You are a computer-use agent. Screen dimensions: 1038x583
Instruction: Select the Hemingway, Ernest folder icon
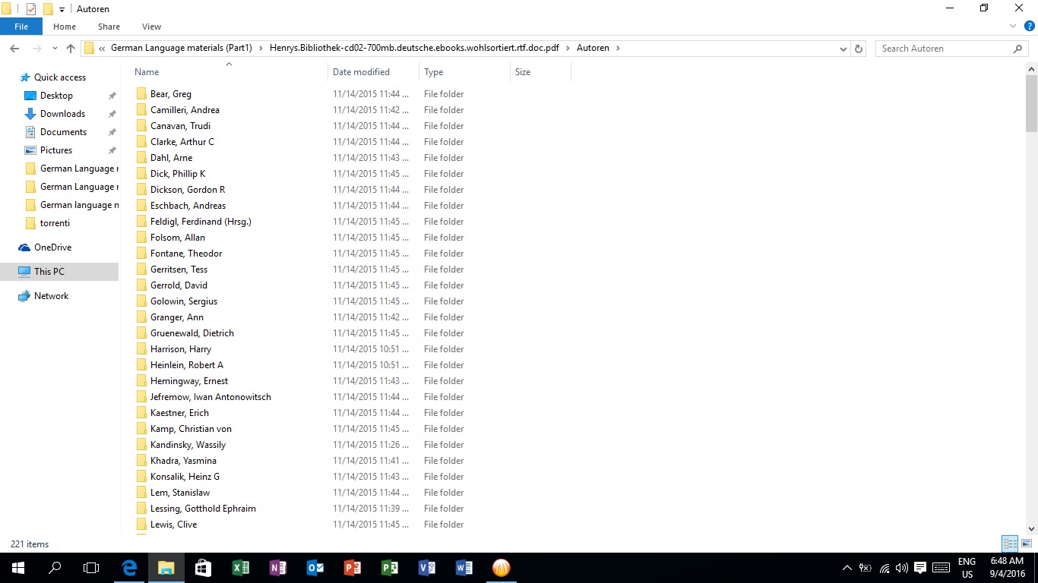click(x=141, y=381)
